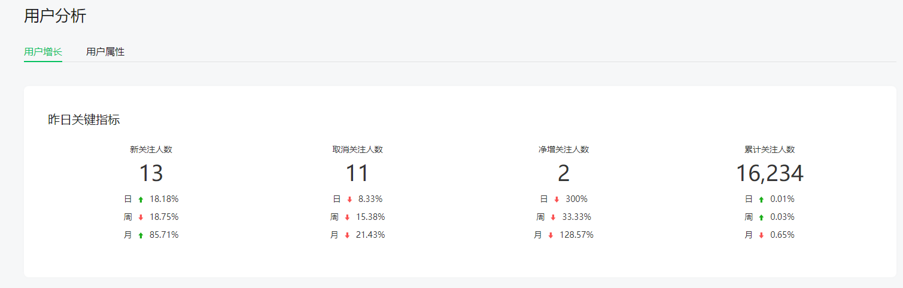The width and height of the screenshot is (903, 288).
Task: Click green up arrow beside 85.71%
Action: pyautogui.click(x=141, y=235)
